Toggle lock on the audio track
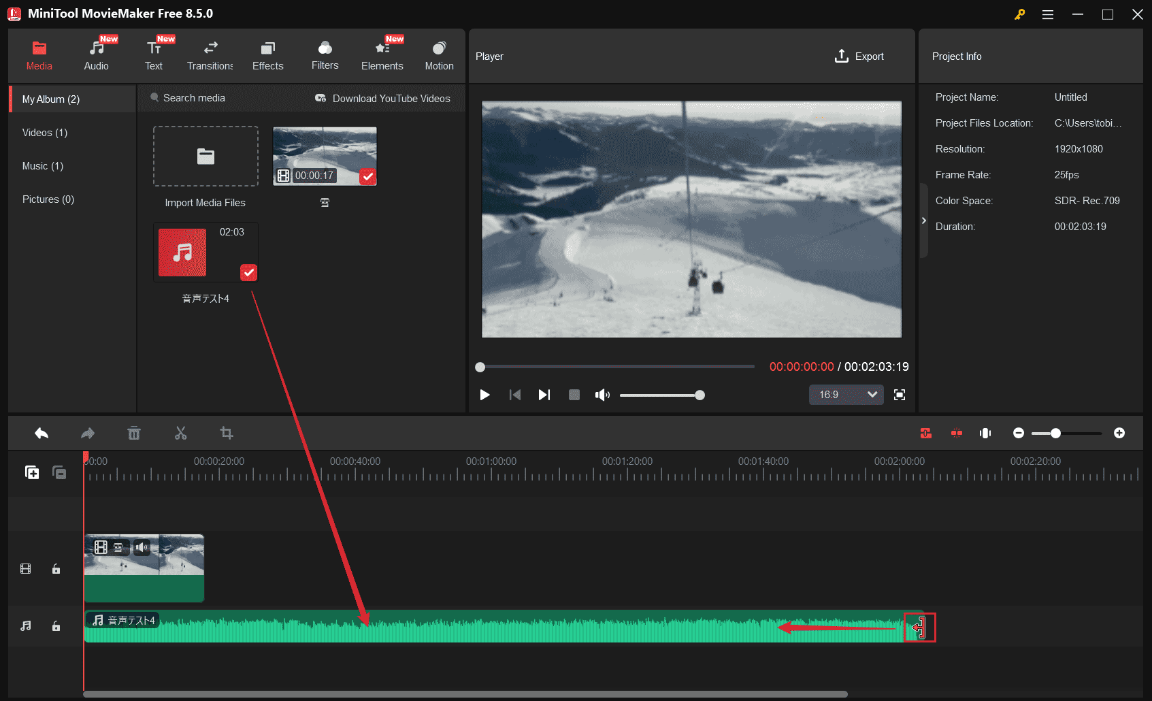This screenshot has height=701, width=1152. tap(56, 626)
